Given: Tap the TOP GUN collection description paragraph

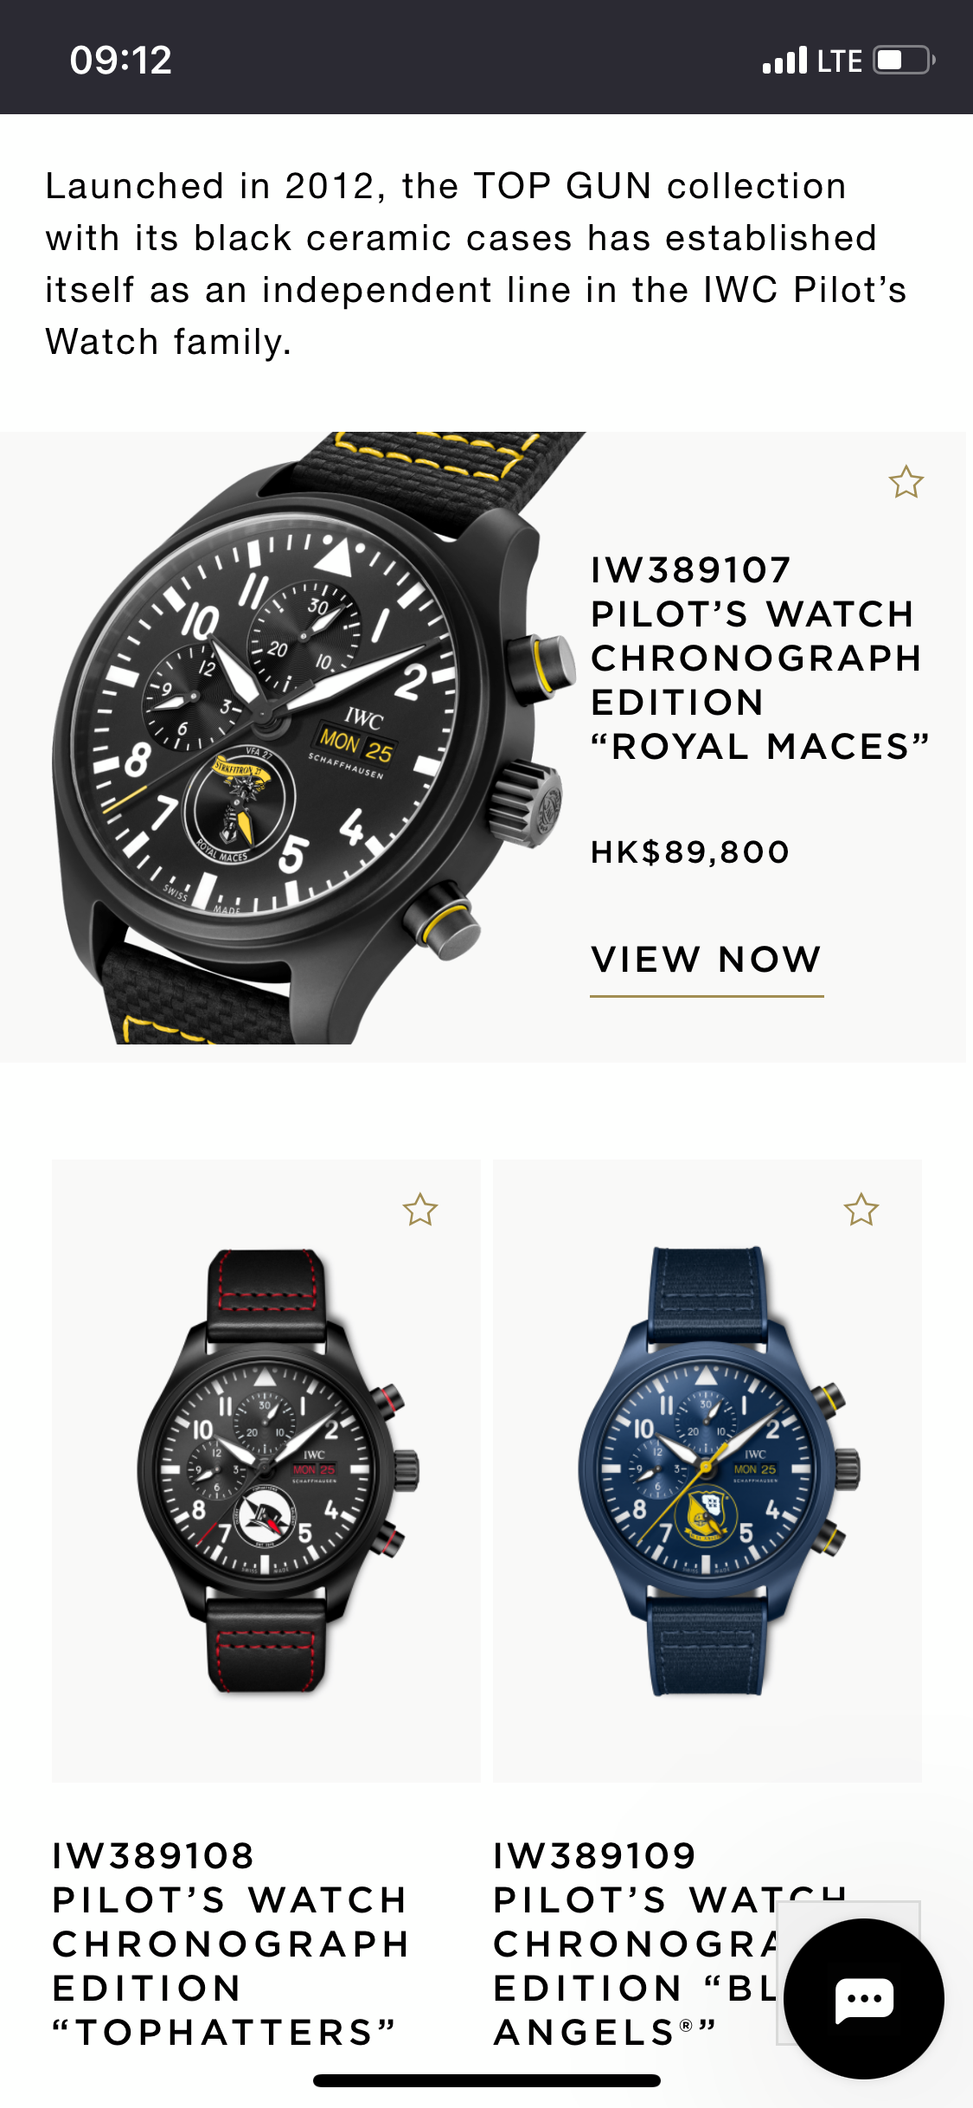Looking at the screenshot, I should tap(477, 264).
